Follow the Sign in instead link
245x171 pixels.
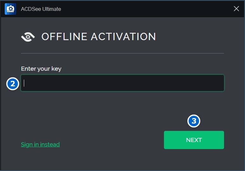click(x=40, y=145)
